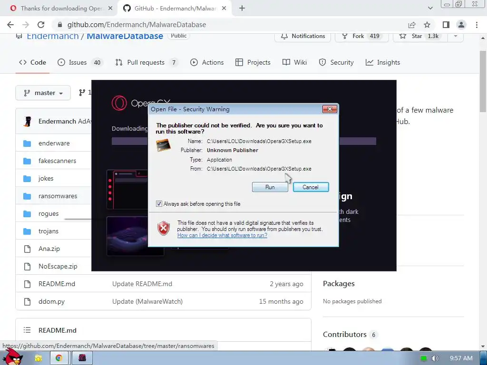Close the Security Warning dialog
Screen dimensions: 487x365
(330, 109)
